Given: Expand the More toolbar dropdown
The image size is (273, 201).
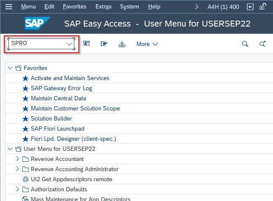Looking at the screenshot, I should (x=147, y=44).
